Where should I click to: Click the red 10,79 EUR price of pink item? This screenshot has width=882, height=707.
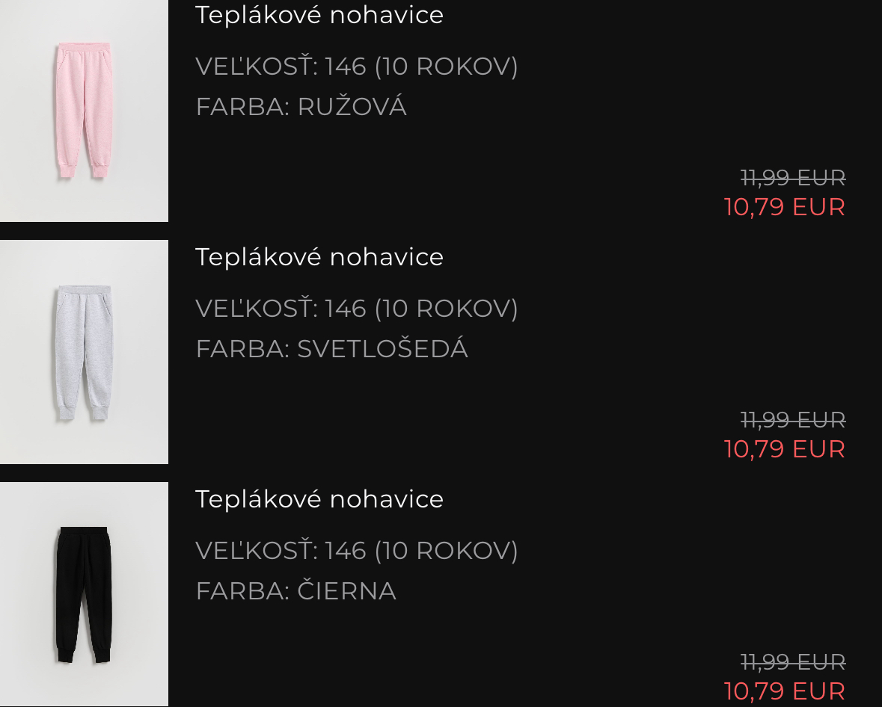tap(785, 207)
